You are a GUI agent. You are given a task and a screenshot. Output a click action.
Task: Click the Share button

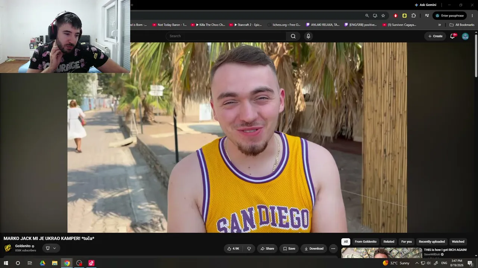coord(267,249)
